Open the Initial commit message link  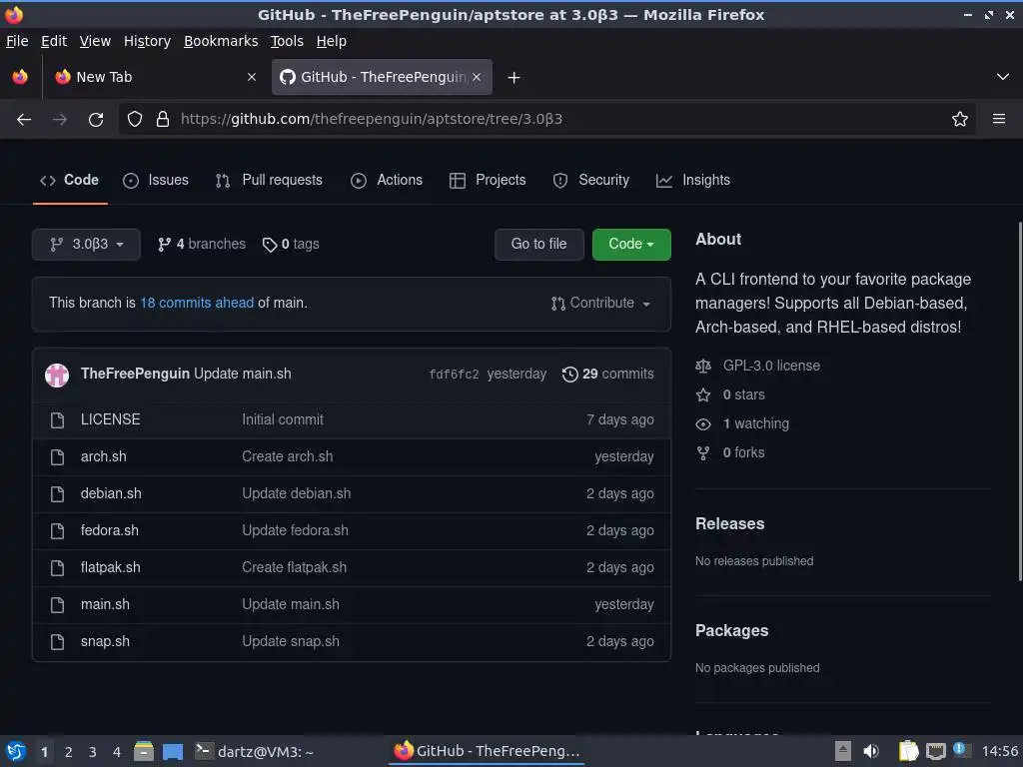[283, 419]
